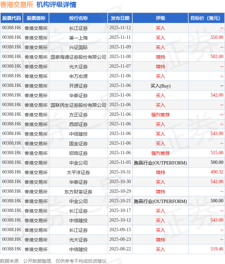Select 国泰海通证券股份有限公司 cell
The height and width of the screenshot is (264, 225).
(x=78, y=57)
